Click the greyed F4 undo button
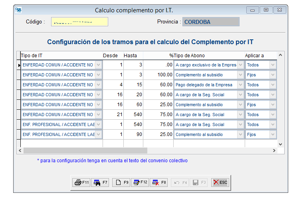The width and height of the screenshot is (303, 204). (180, 183)
